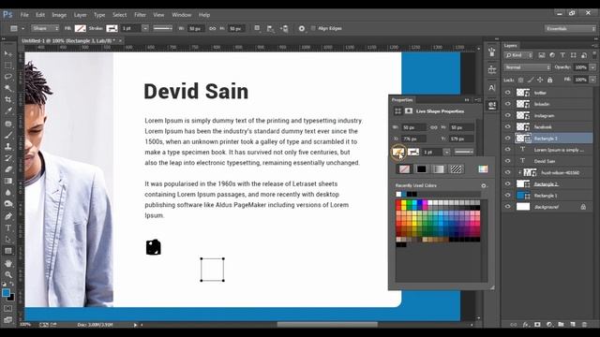Select the Quick Selection tool
Viewport: 600px width, 337px height.
click(8, 88)
